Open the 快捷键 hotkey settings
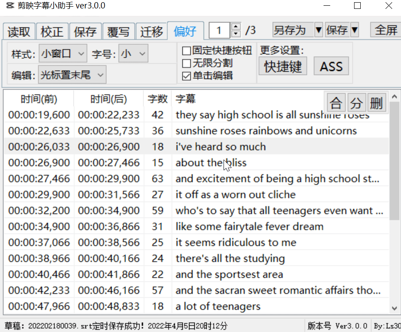 tap(282, 66)
